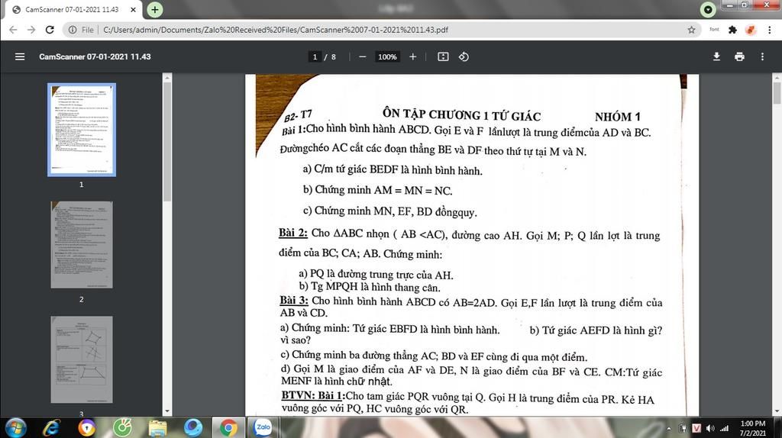
Task: Open File Explorer folder on taskbar
Action: (157, 428)
